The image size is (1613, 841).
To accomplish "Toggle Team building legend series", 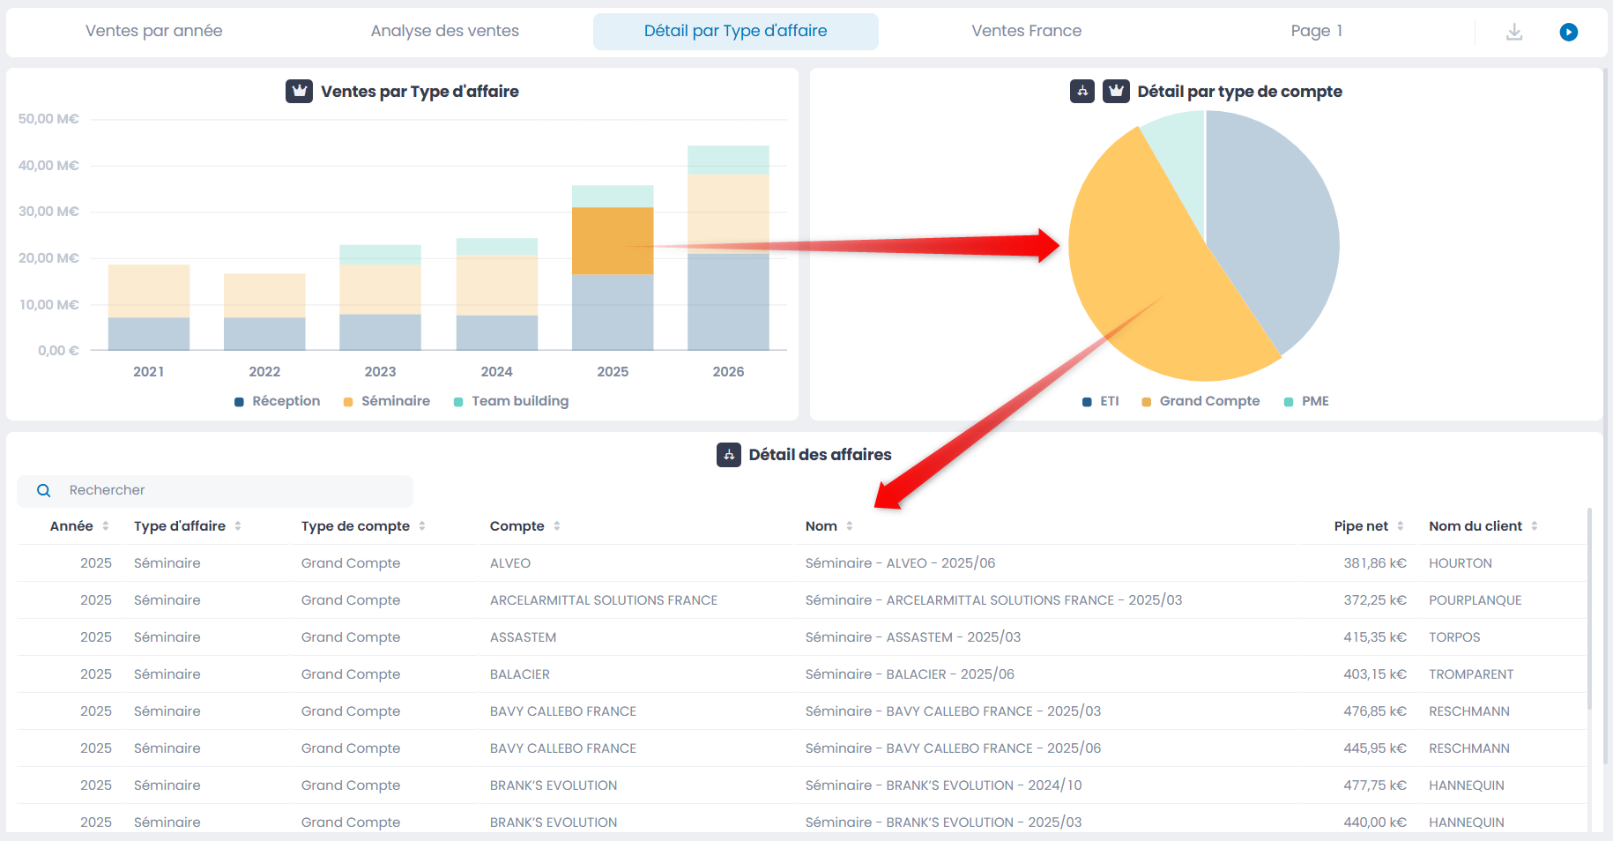I will [511, 401].
